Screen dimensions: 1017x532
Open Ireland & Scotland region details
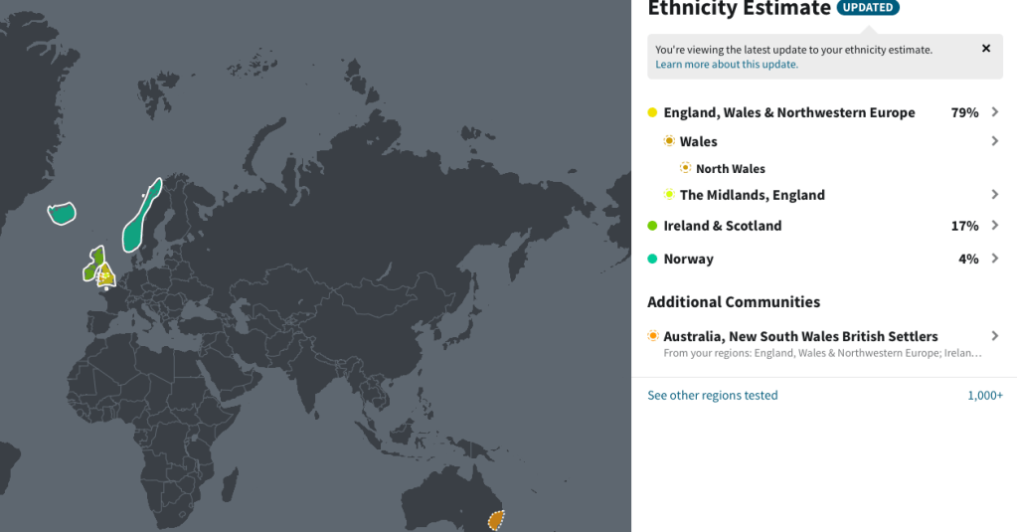(x=994, y=226)
